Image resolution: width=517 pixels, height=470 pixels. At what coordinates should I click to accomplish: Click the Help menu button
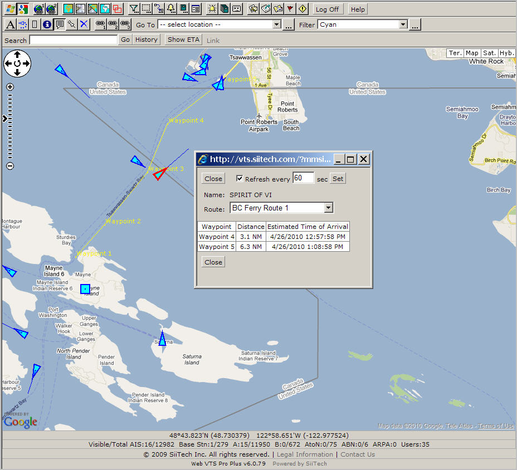(358, 9)
